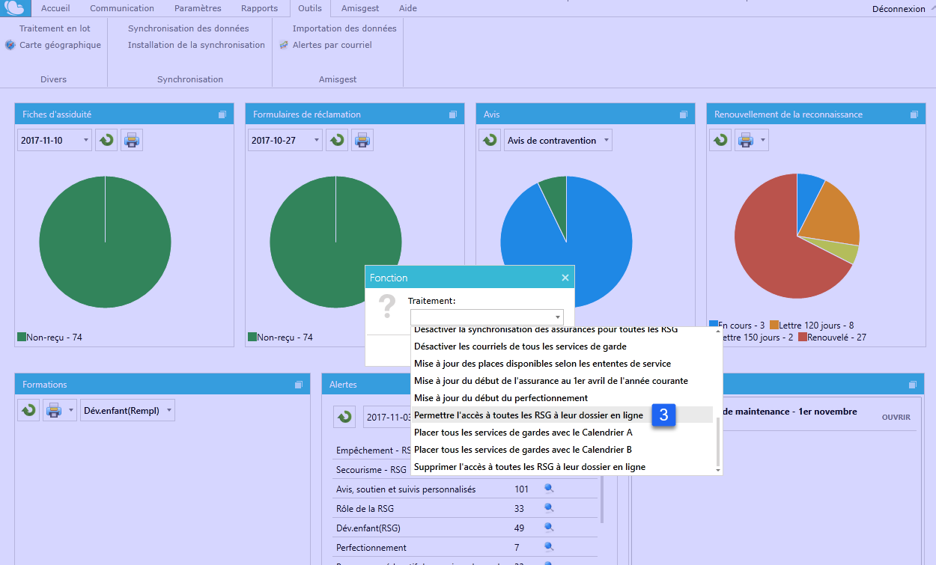This screenshot has width=936, height=565.
Task: Open Alertes par courriel tool
Action: pyautogui.click(x=325, y=45)
